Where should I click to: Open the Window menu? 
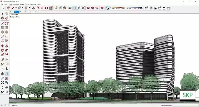coord(33,4)
